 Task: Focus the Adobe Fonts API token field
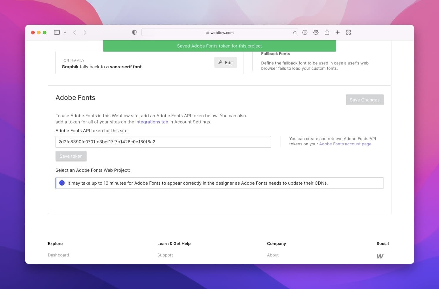click(x=163, y=142)
